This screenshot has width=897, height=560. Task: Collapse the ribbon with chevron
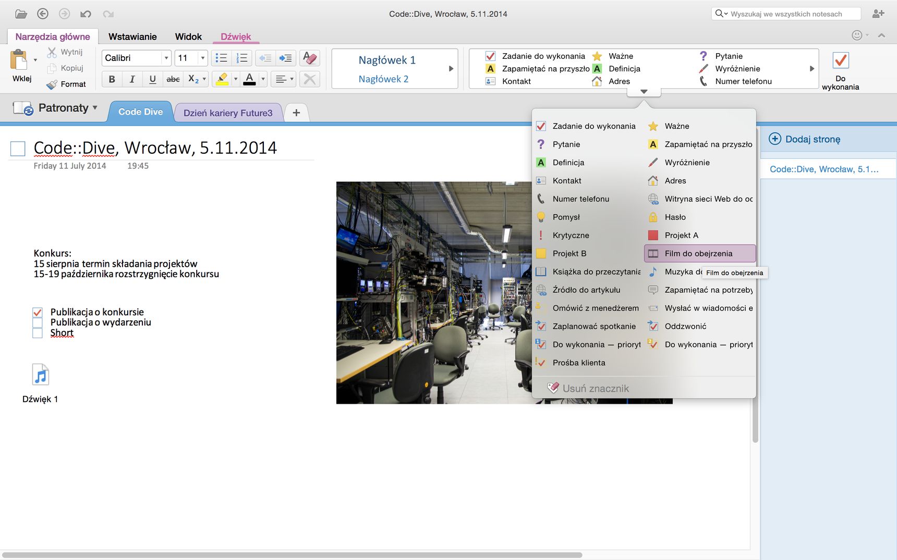[881, 35]
